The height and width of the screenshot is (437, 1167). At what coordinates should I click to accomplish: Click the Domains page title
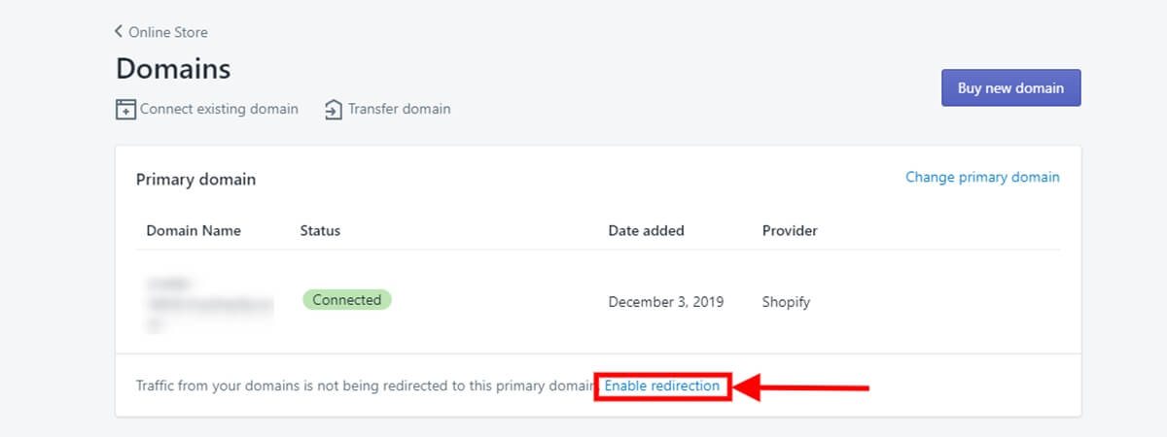pyautogui.click(x=173, y=69)
